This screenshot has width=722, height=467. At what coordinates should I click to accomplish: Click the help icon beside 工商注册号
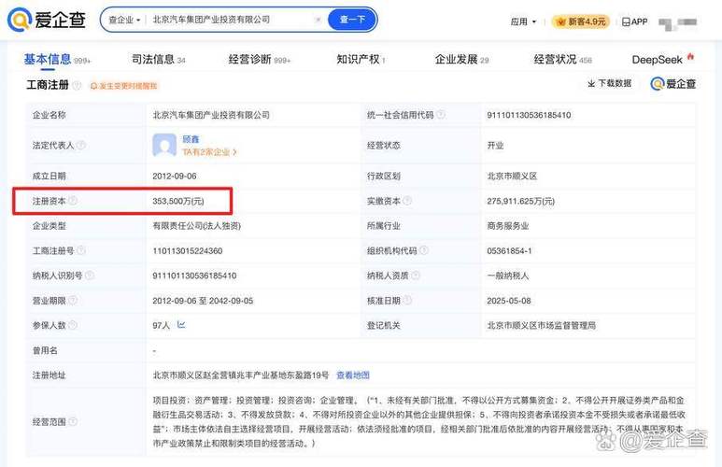coord(81,250)
